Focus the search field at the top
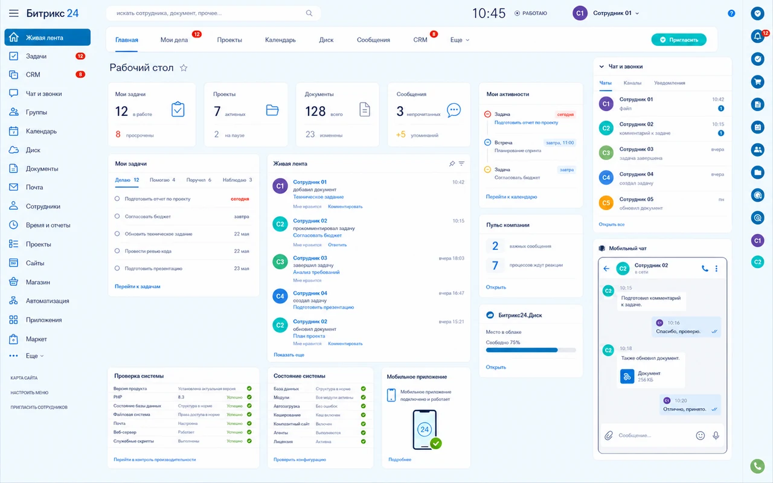The image size is (773, 483). point(213,13)
